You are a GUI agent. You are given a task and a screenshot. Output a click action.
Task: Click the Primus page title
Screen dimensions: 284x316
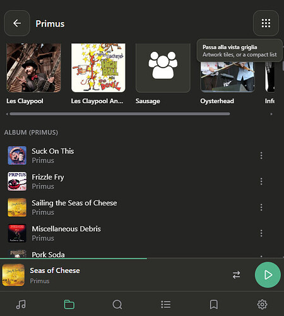pos(50,23)
